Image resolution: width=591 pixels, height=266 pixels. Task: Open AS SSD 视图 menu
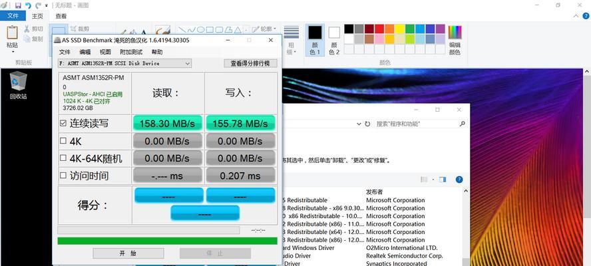coord(105,52)
